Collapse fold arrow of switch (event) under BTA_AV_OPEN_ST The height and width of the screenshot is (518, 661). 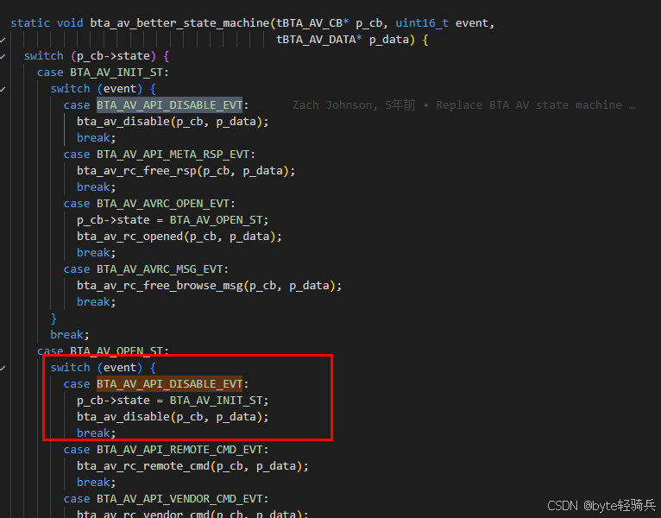pyautogui.click(x=3, y=368)
